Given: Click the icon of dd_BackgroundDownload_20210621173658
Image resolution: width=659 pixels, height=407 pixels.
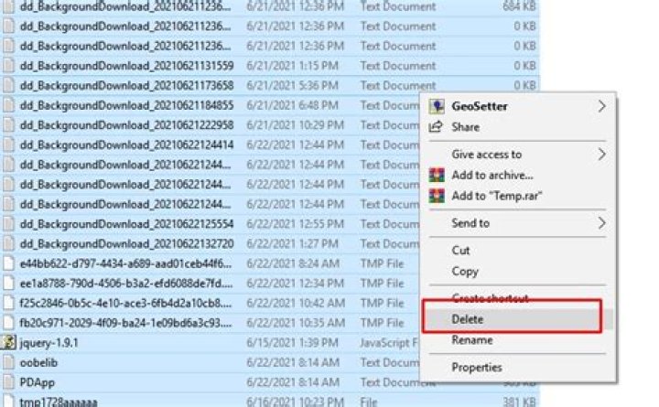Looking at the screenshot, I should pyautogui.click(x=8, y=85).
